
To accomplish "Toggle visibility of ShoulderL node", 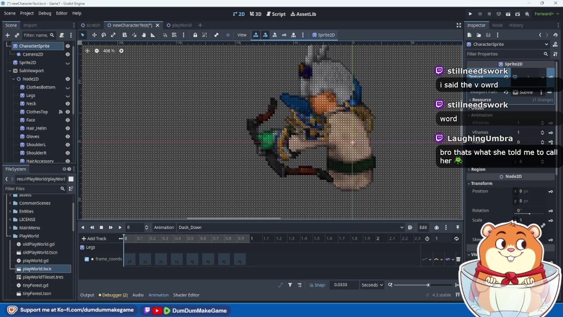I will pyautogui.click(x=68, y=144).
